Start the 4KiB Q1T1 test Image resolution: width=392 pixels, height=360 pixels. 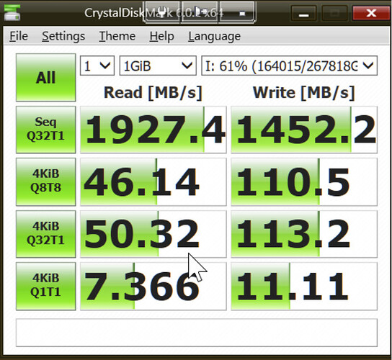coord(45,286)
